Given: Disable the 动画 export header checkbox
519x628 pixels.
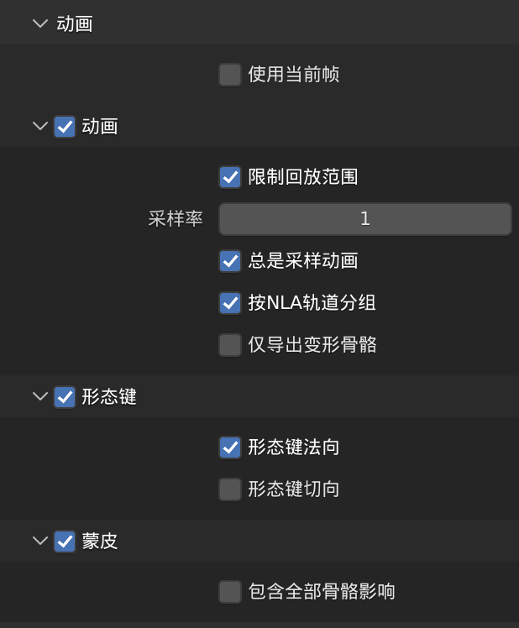Looking at the screenshot, I should coord(65,127).
